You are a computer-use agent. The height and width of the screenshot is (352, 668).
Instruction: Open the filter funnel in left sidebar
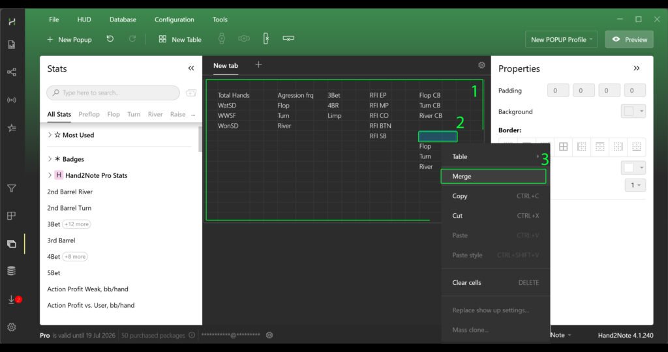(x=11, y=189)
